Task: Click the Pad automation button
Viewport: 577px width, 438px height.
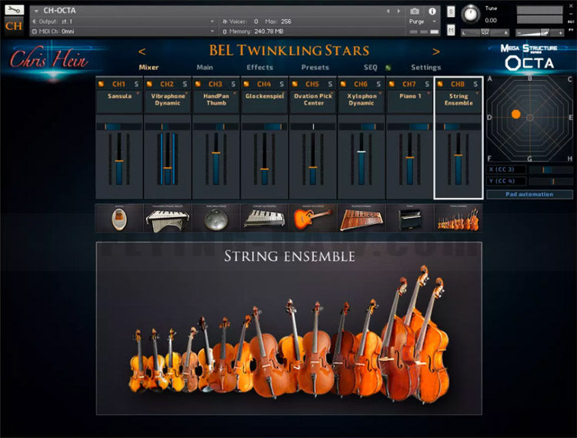Action: click(529, 194)
